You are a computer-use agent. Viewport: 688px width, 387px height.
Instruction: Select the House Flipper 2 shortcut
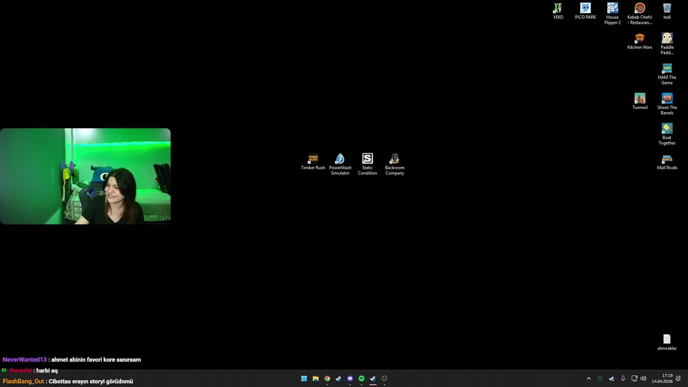[612, 14]
